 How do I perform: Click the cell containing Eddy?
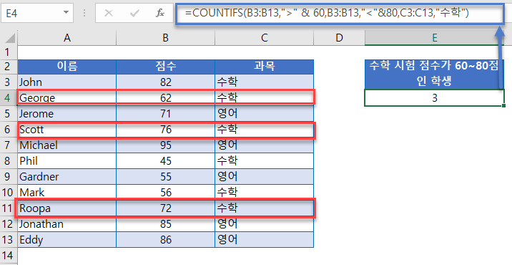[x=67, y=240]
